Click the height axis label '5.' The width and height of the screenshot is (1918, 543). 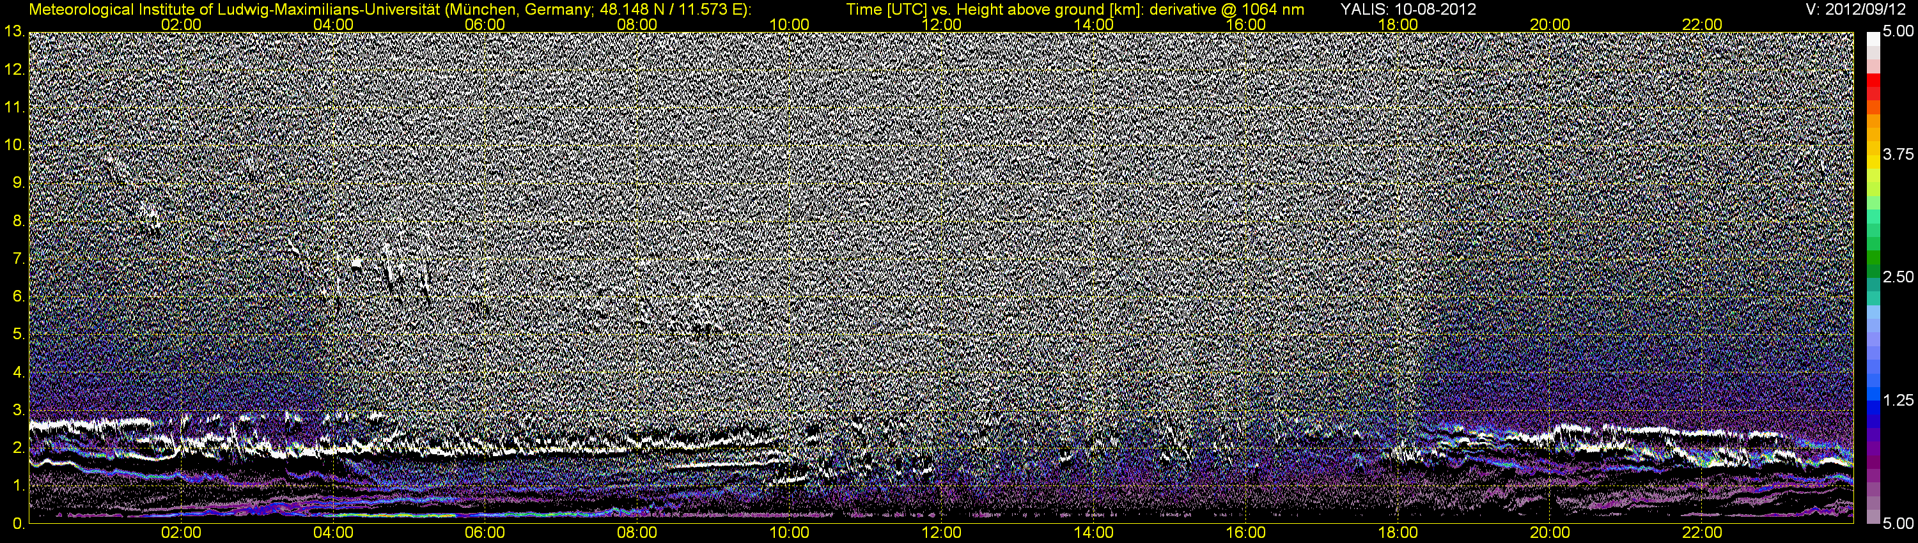(x=18, y=335)
